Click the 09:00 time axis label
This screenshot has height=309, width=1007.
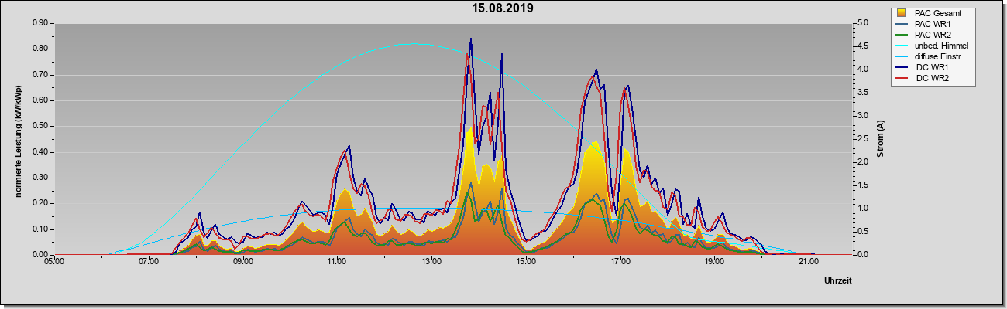242,262
